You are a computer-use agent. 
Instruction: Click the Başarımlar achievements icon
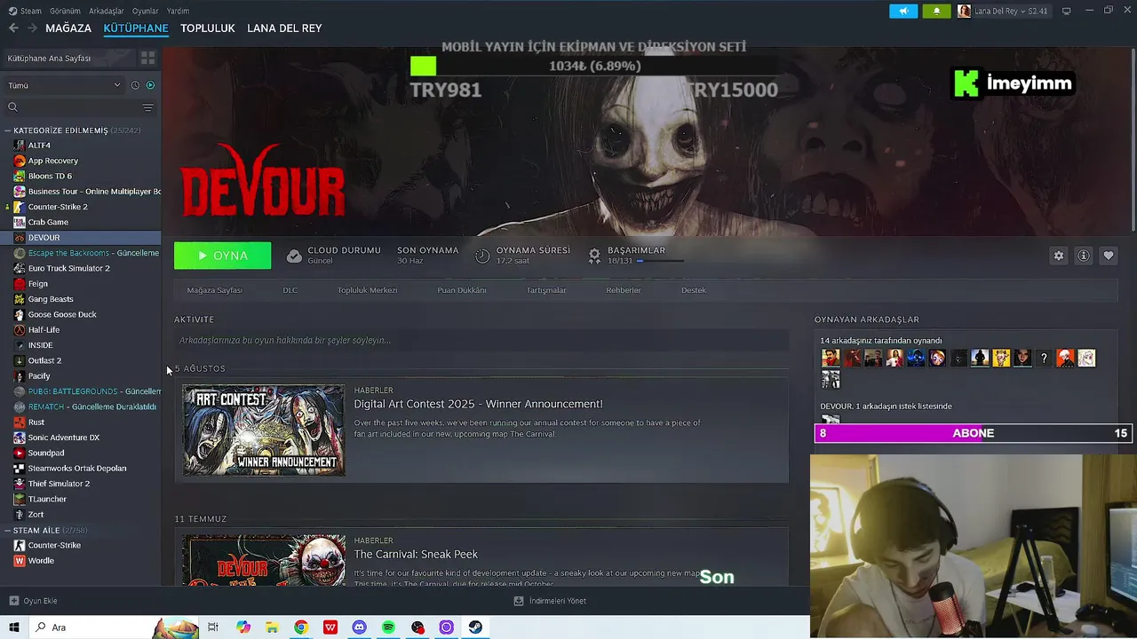594,256
